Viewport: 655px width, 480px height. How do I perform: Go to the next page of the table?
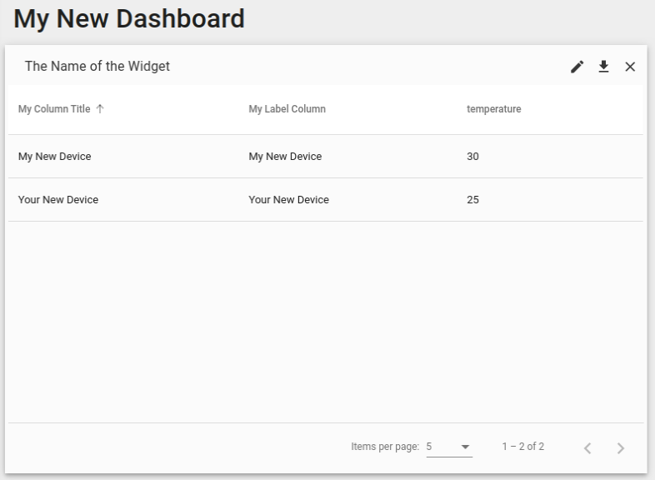click(620, 448)
